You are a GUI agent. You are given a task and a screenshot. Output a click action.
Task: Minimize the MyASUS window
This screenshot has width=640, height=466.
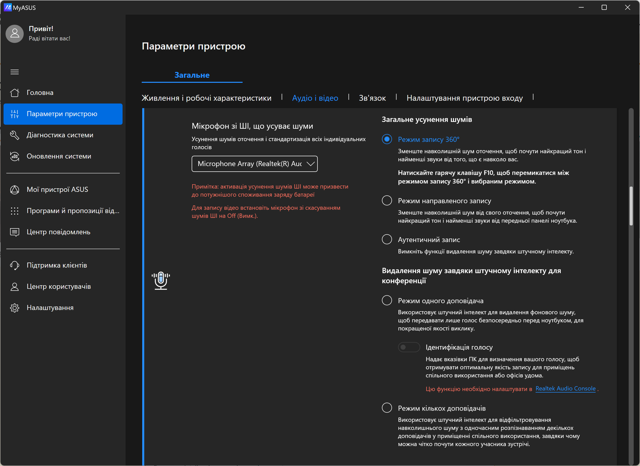pos(581,7)
